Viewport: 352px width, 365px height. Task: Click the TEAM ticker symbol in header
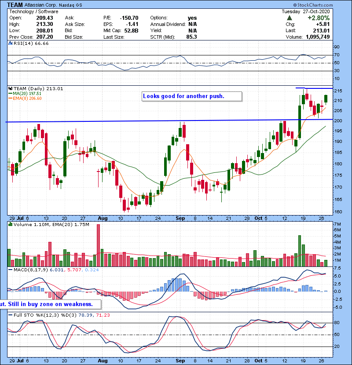pyautogui.click(x=15, y=5)
